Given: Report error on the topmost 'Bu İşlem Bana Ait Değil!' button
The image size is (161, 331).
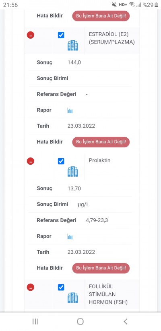Looking at the screenshot, I should coord(101,16).
